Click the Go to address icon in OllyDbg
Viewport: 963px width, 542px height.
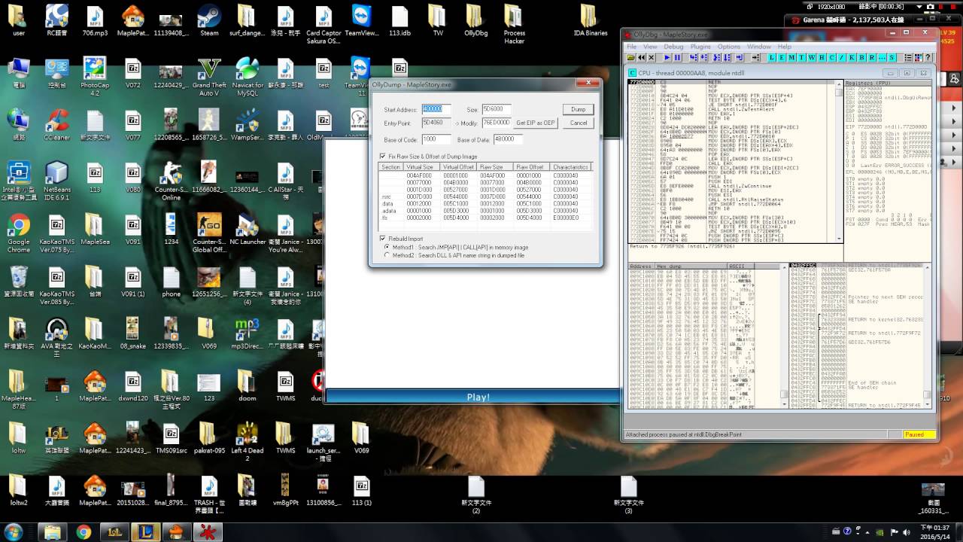755,57
